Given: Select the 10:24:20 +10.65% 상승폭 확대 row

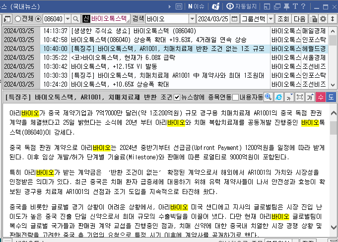Looking at the screenshot, I should coord(166,84).
